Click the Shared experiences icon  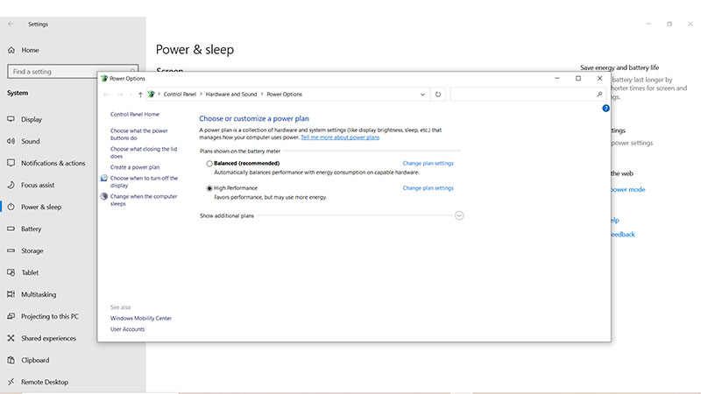click(x=11, y=338)
